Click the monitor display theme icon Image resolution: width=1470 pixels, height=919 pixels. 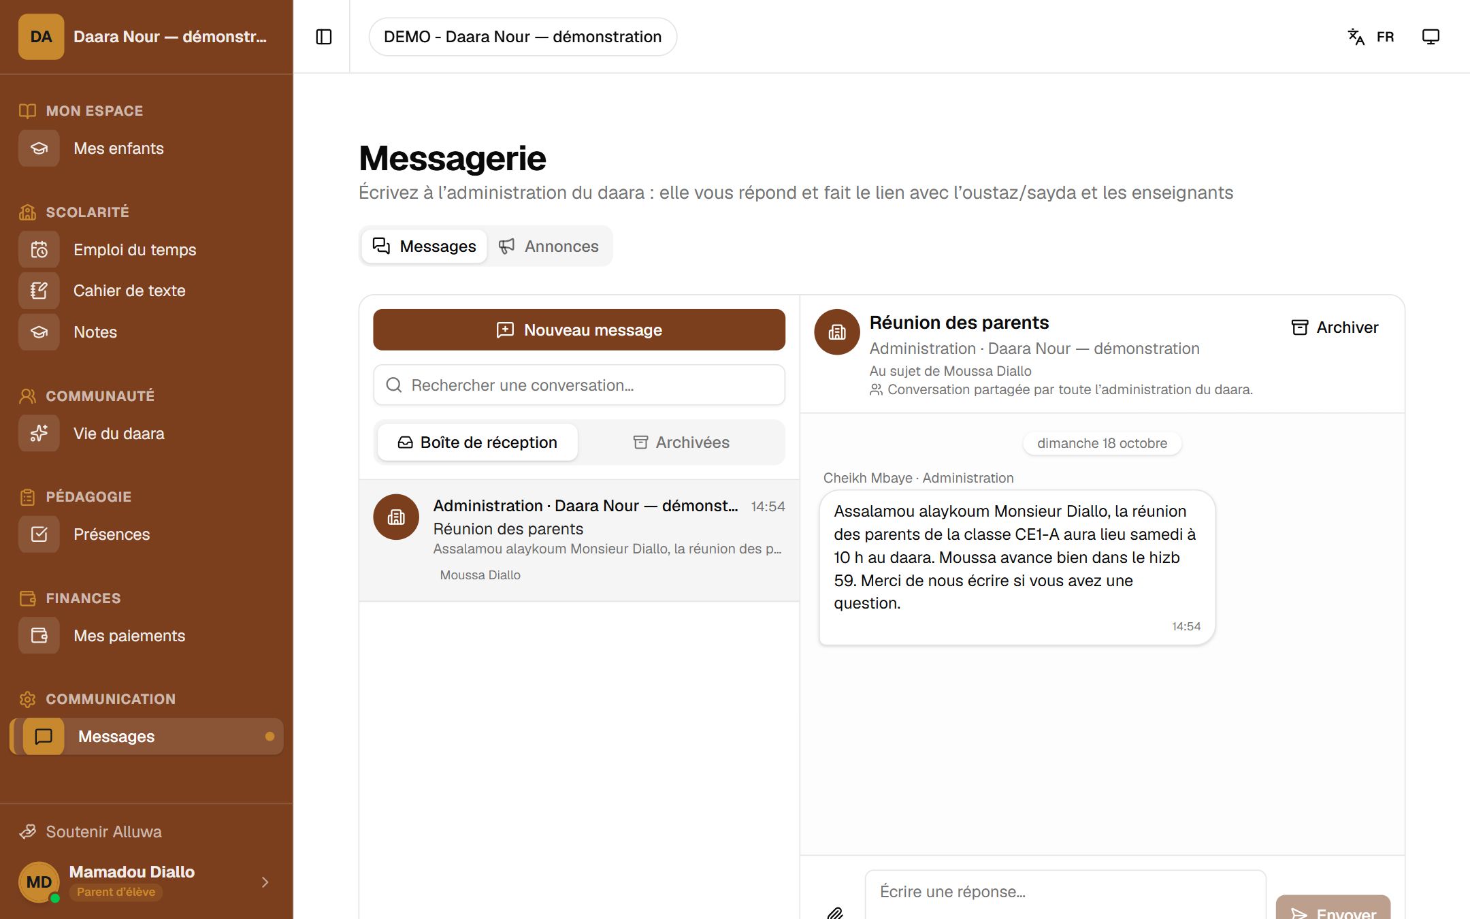click(1431, 37)
